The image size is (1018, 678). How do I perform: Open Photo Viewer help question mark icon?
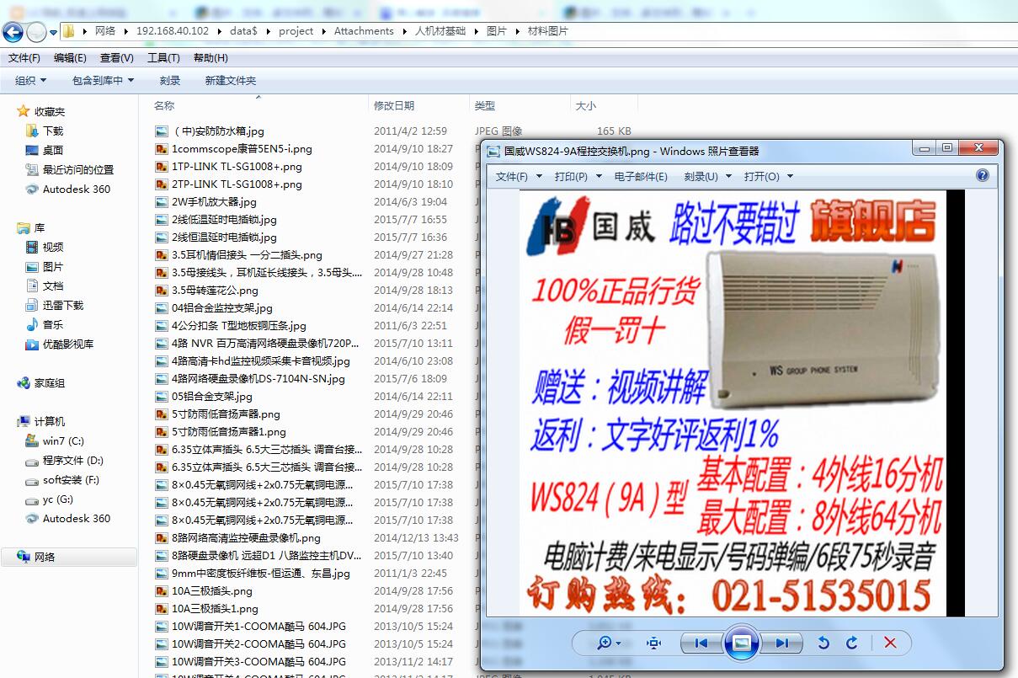pyautogui.click(x=982, y=175)
